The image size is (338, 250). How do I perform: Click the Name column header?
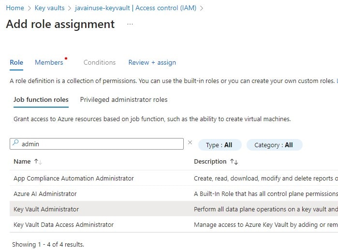[x=22, y=162]
